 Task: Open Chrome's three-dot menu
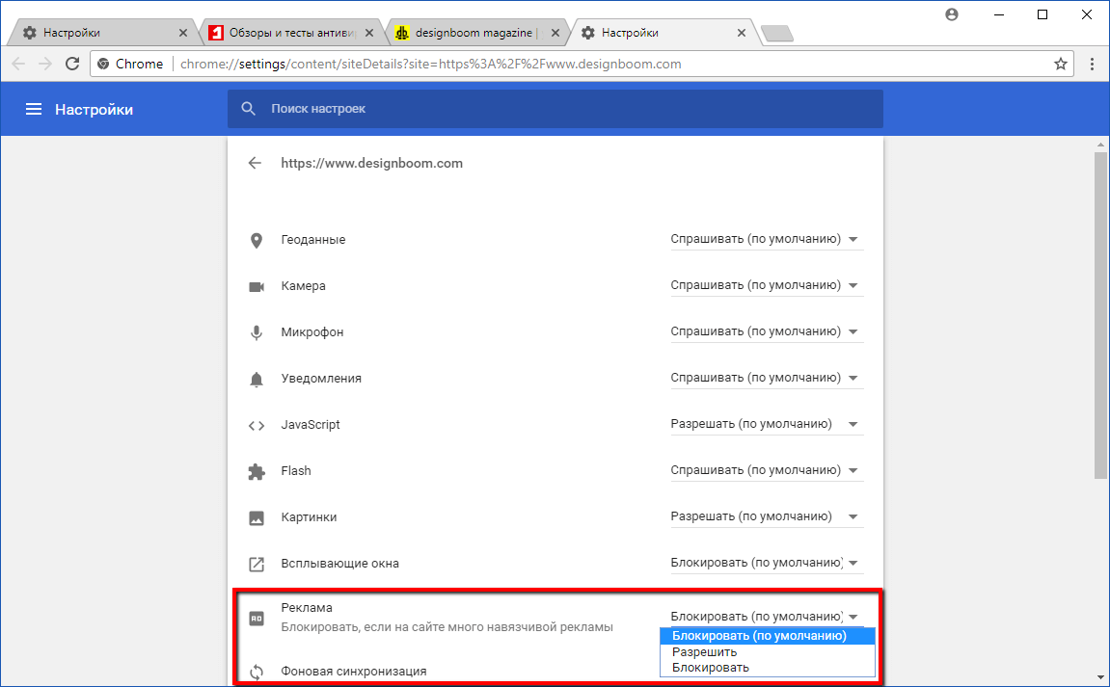[1092, 64]
